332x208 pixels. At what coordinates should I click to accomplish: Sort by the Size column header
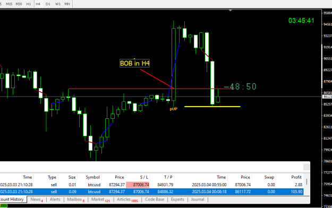click(x=72, y=177)
